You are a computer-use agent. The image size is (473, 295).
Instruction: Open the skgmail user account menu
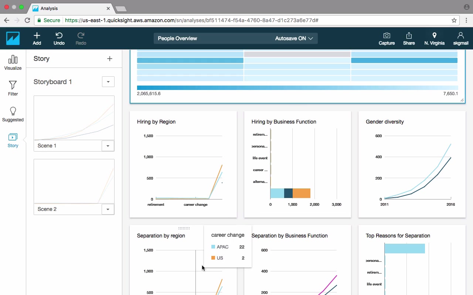coord(461,38)
